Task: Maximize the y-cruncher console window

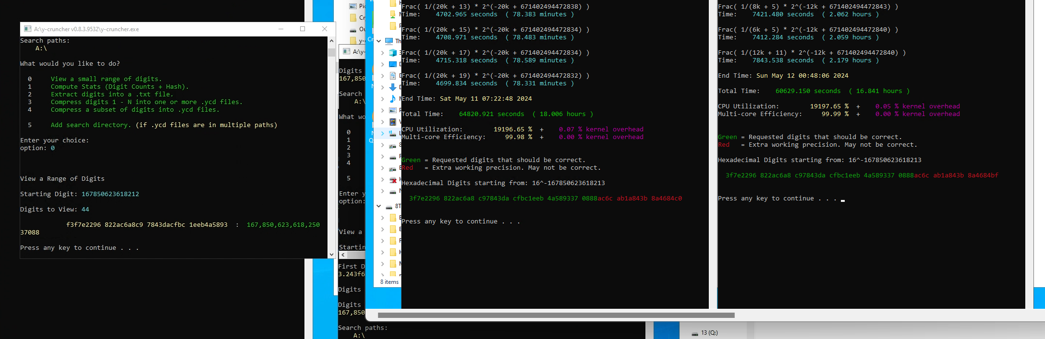Action: point(303,29)
